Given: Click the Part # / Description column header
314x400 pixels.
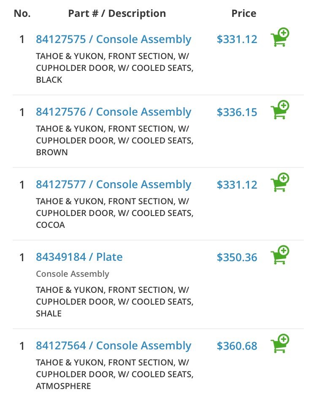Looking at the screenshot, I should [x=117, y=14].
